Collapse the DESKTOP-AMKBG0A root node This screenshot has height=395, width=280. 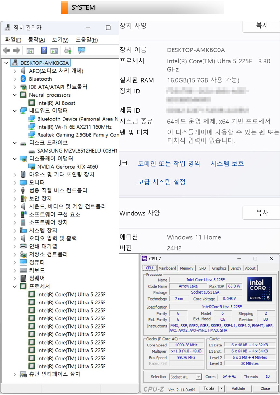tap(6, 63)
